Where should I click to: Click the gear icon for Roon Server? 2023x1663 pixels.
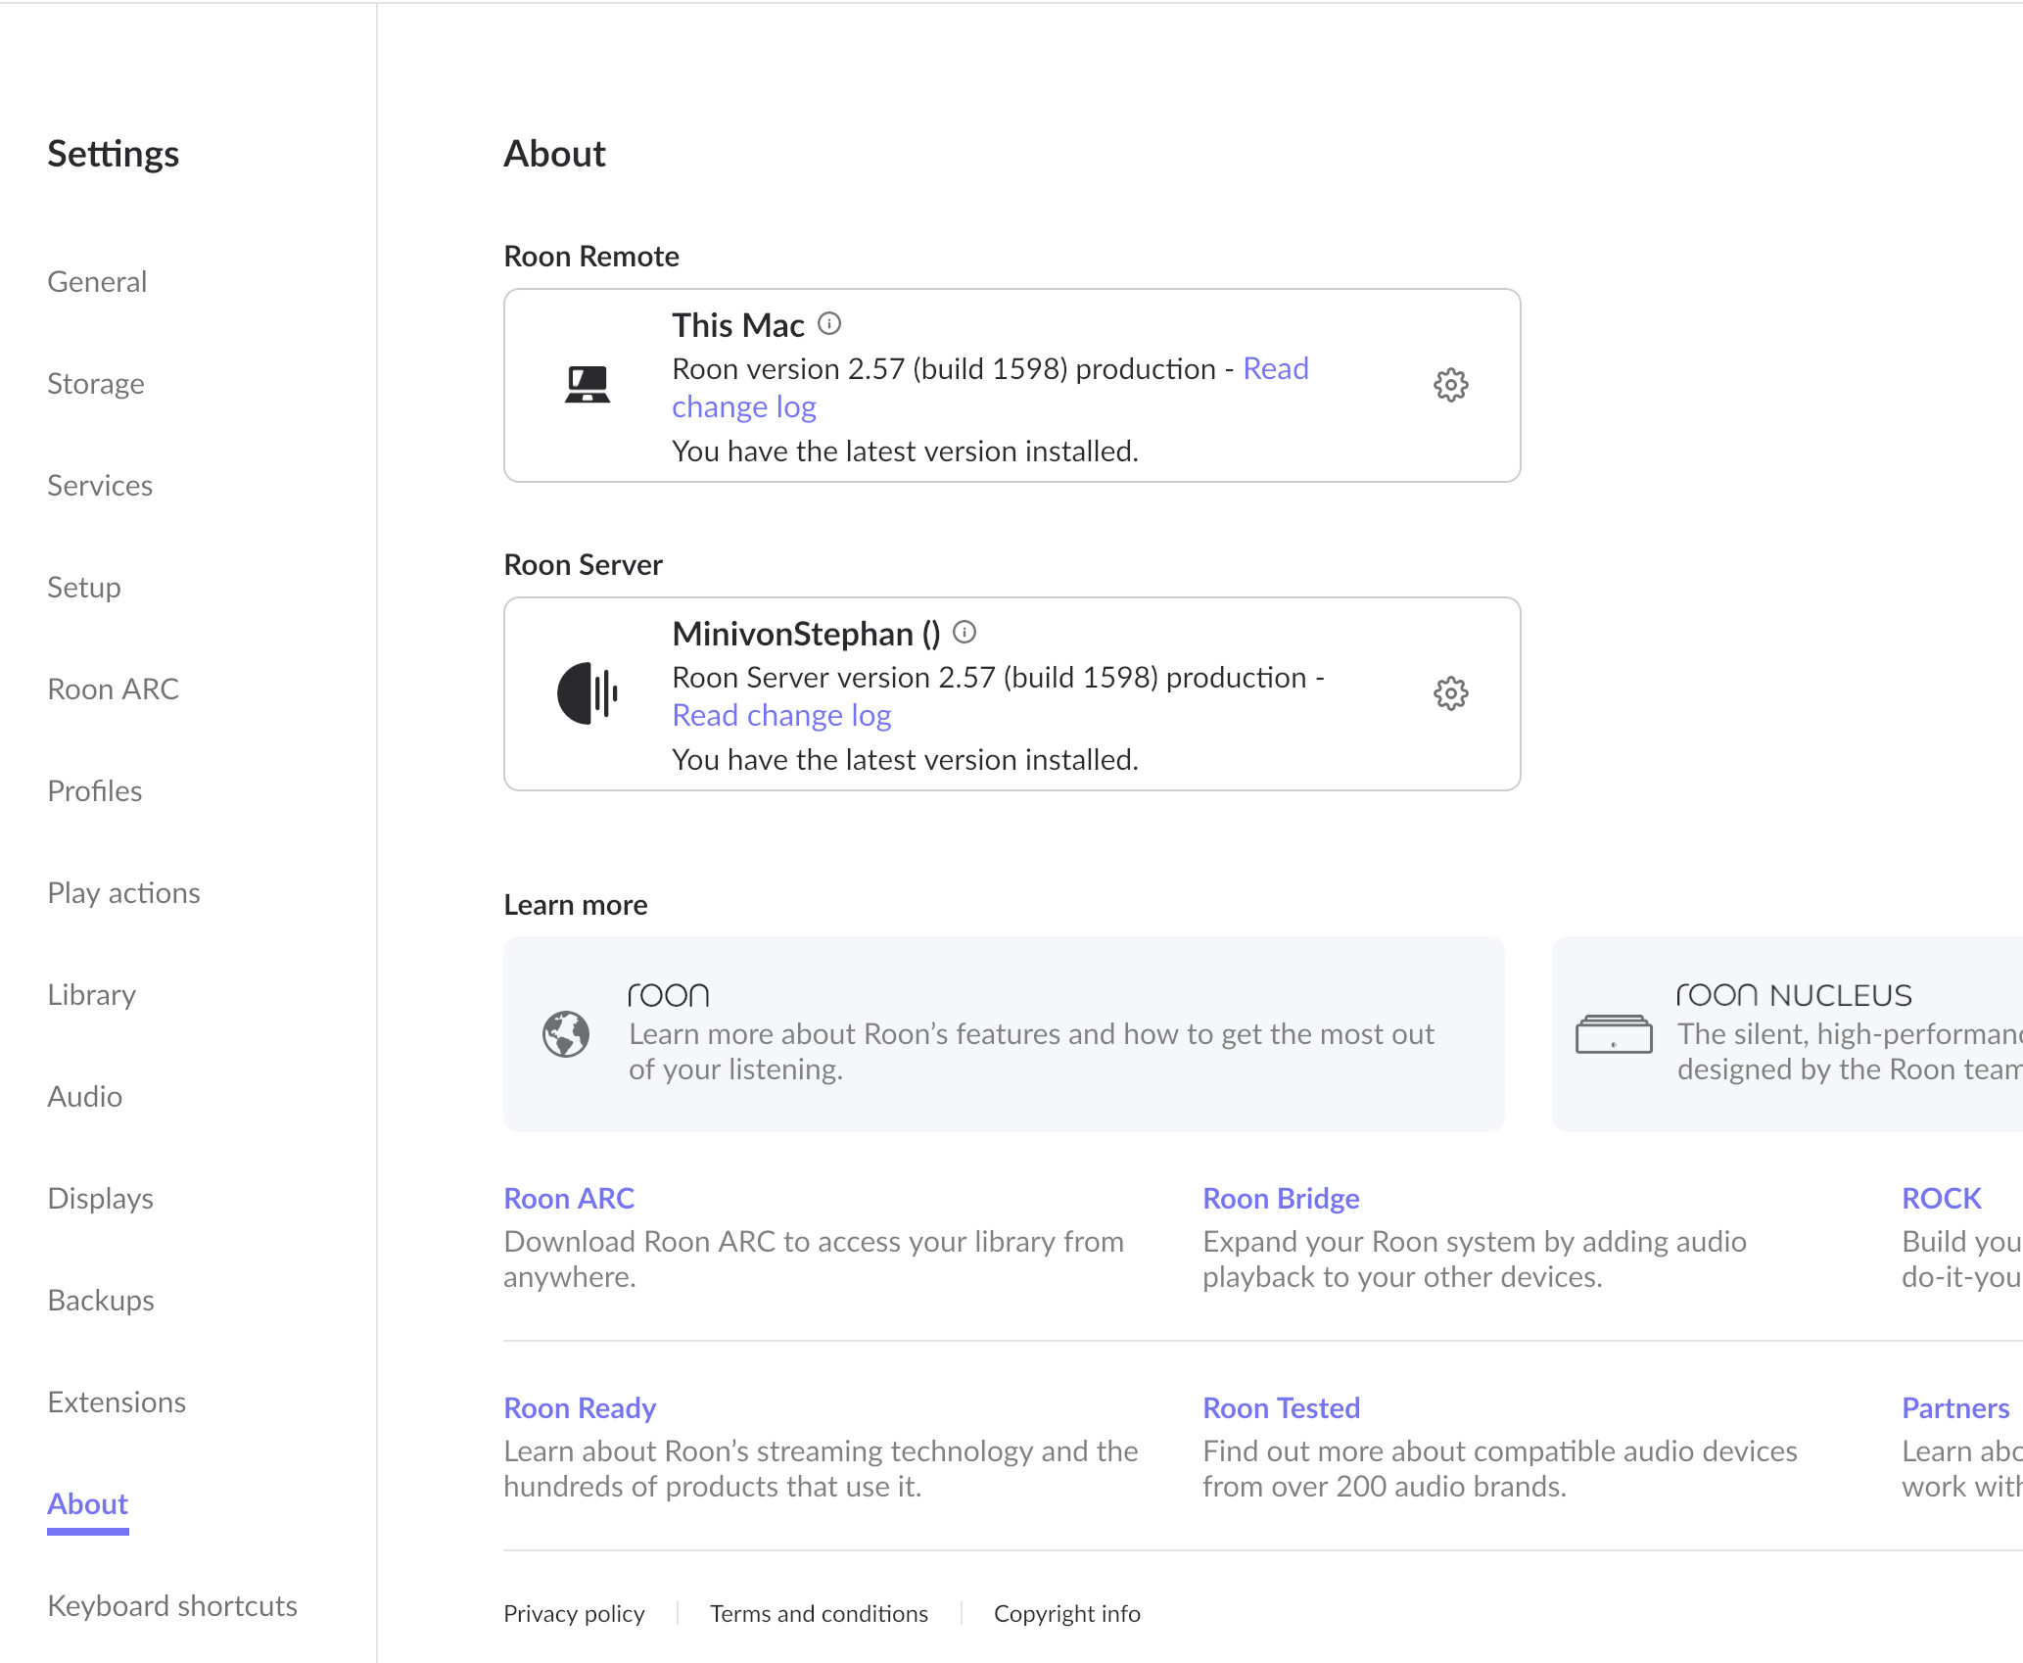[x=1450, y=693]
